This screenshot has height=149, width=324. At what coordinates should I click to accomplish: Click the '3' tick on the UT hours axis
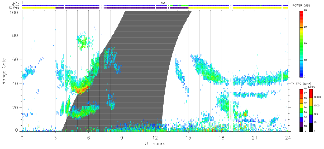click(x=55, y=137)
